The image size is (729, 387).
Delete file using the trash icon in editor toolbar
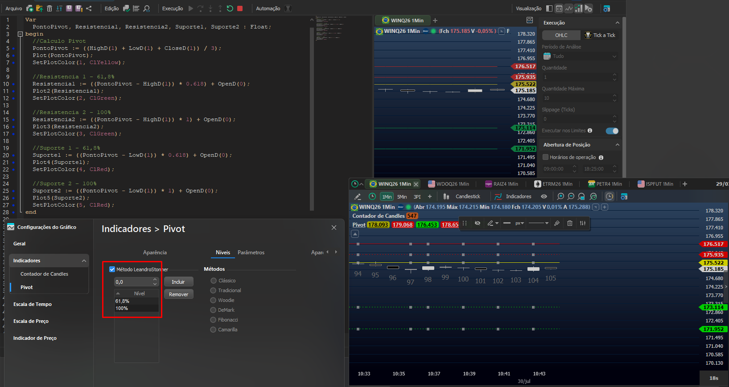click(x=49, y=8)
